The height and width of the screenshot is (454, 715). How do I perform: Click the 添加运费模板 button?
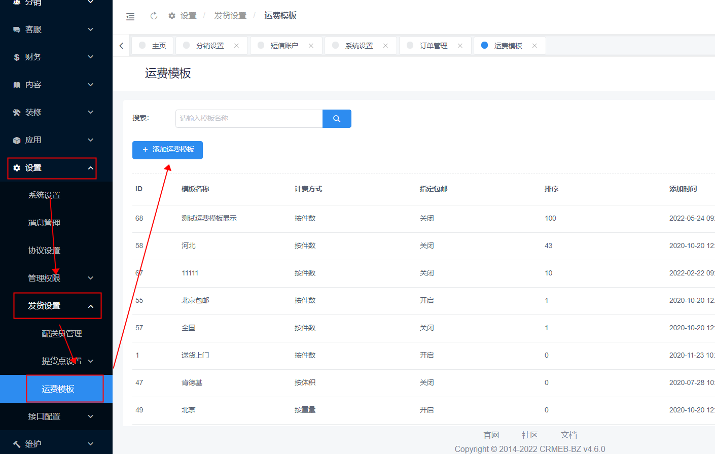(x=167, y=150)
